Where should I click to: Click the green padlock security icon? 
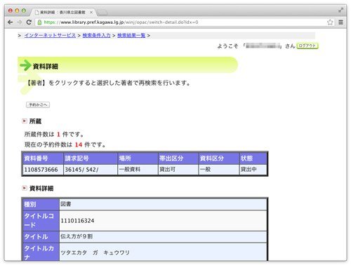(39, 22)
